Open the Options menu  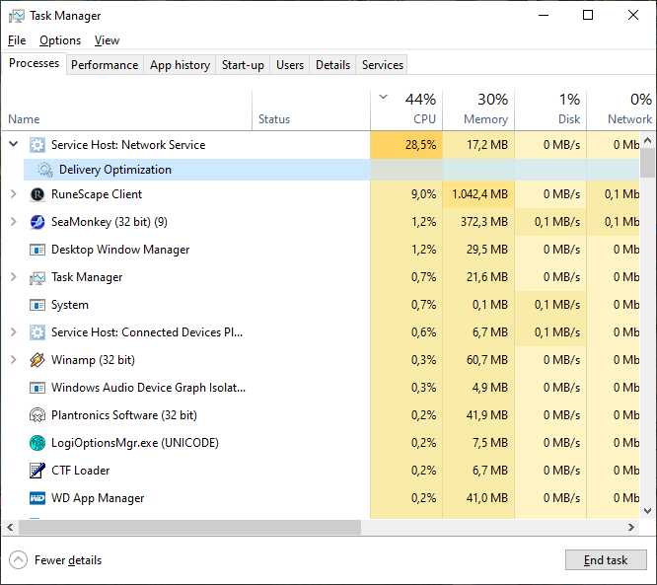pos(60,40)
